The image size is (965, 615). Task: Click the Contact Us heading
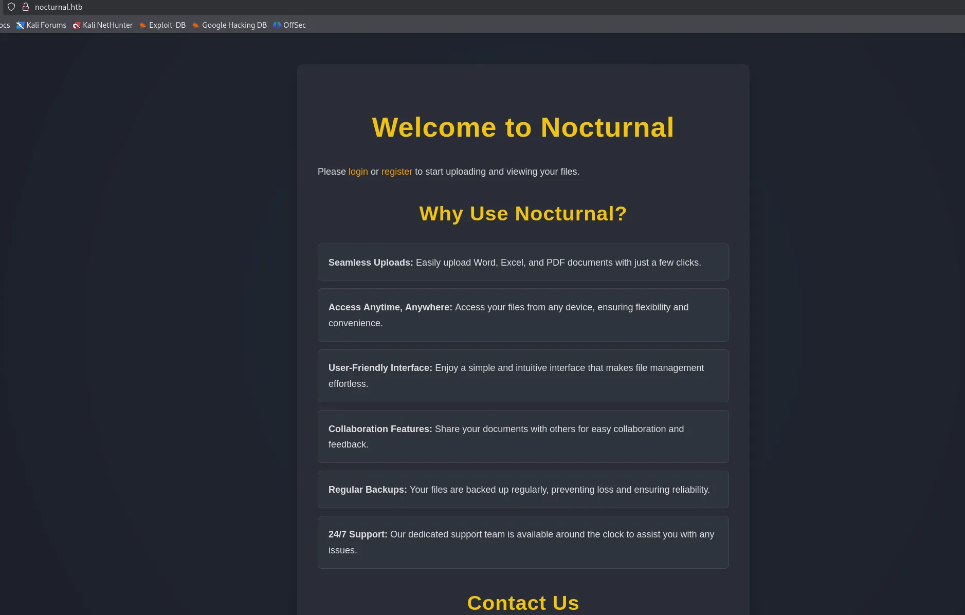pos(523,603)
